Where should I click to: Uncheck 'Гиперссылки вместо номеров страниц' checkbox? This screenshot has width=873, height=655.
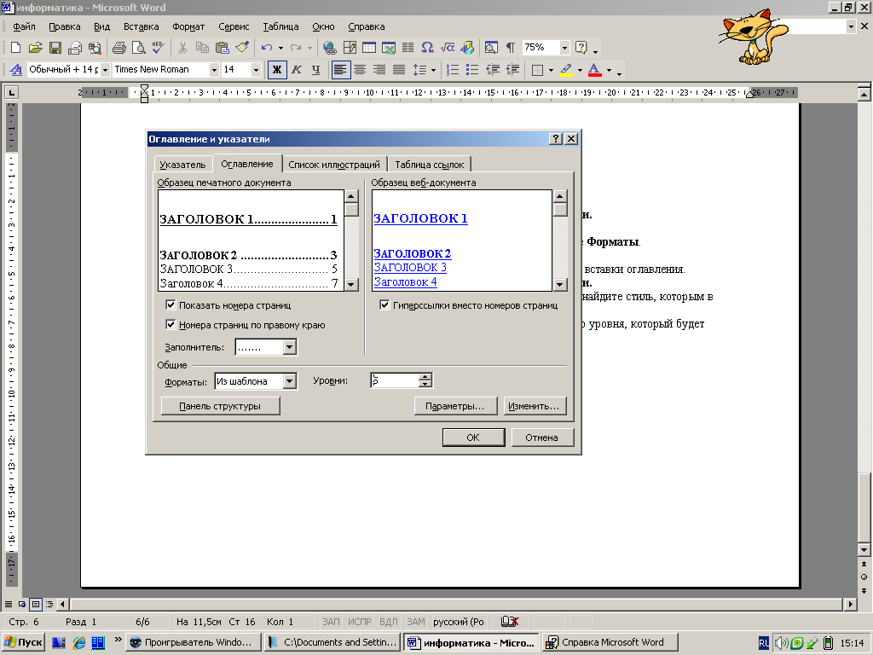pos(384,305)
